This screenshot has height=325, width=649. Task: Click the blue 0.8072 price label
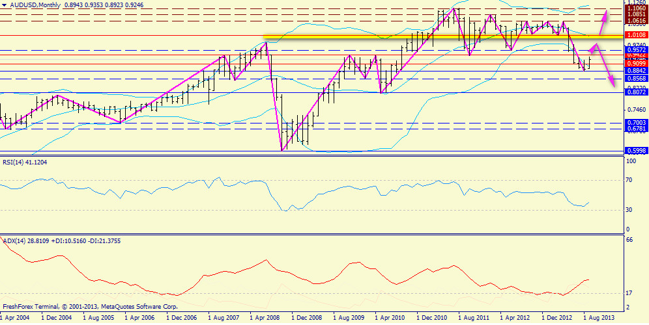635,92
